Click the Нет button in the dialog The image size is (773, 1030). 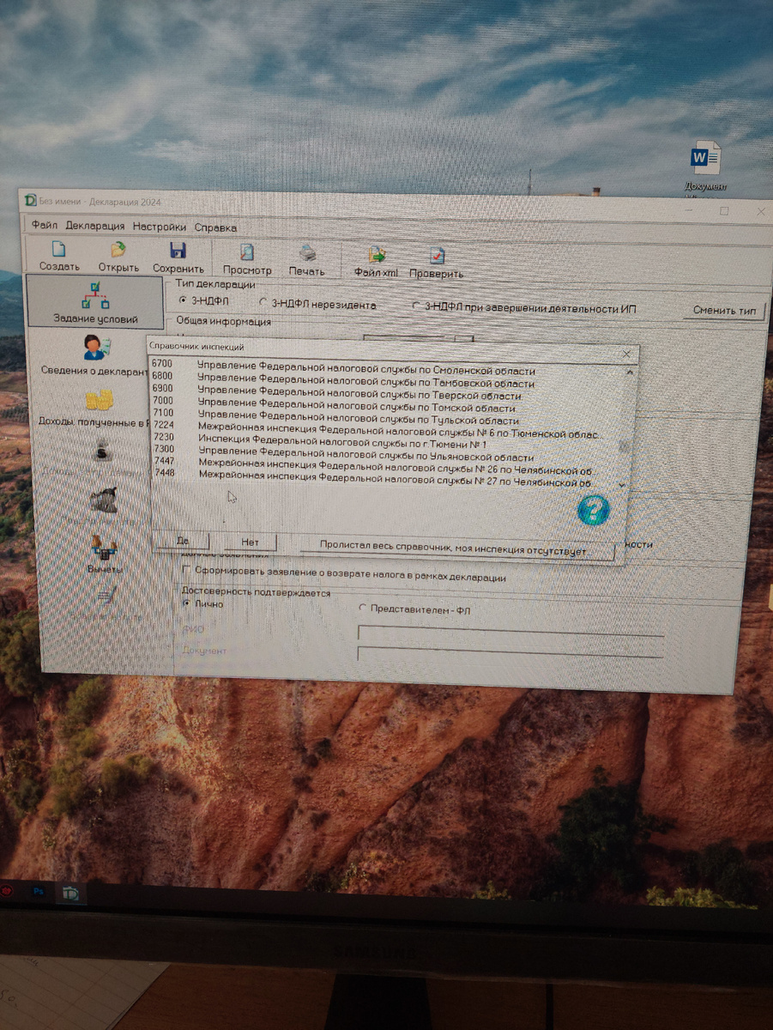[x=250, y=542]
